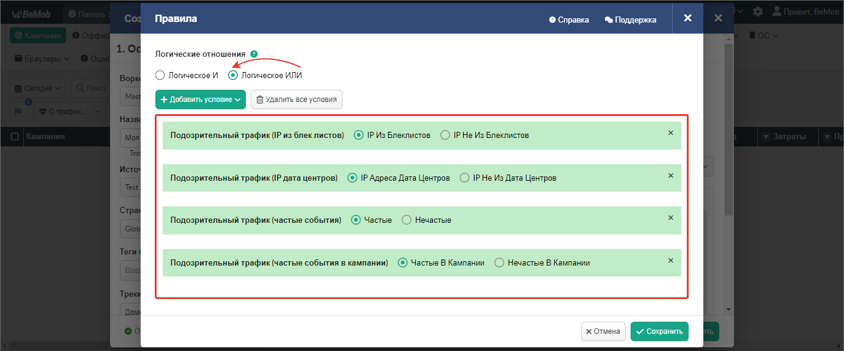Click the help icon next to Логические отношения

(254, 54)
